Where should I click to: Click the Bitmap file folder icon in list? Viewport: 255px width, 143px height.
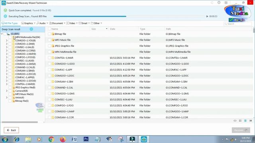pyautogui.click(x=53, y=34)
